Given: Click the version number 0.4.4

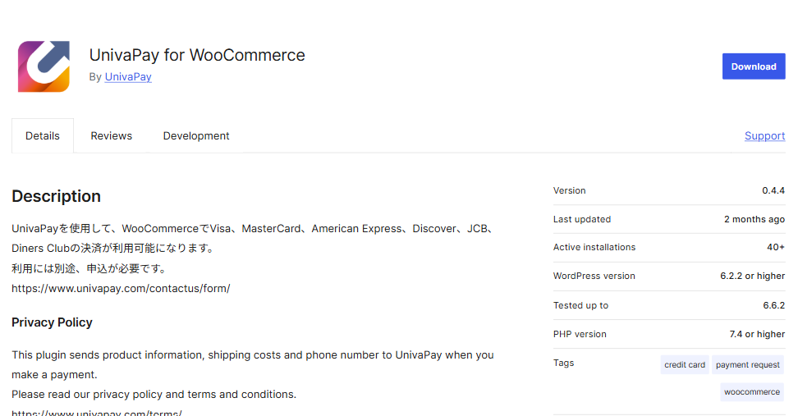Looking at the screenshot, I should click(x=773, y=190).
